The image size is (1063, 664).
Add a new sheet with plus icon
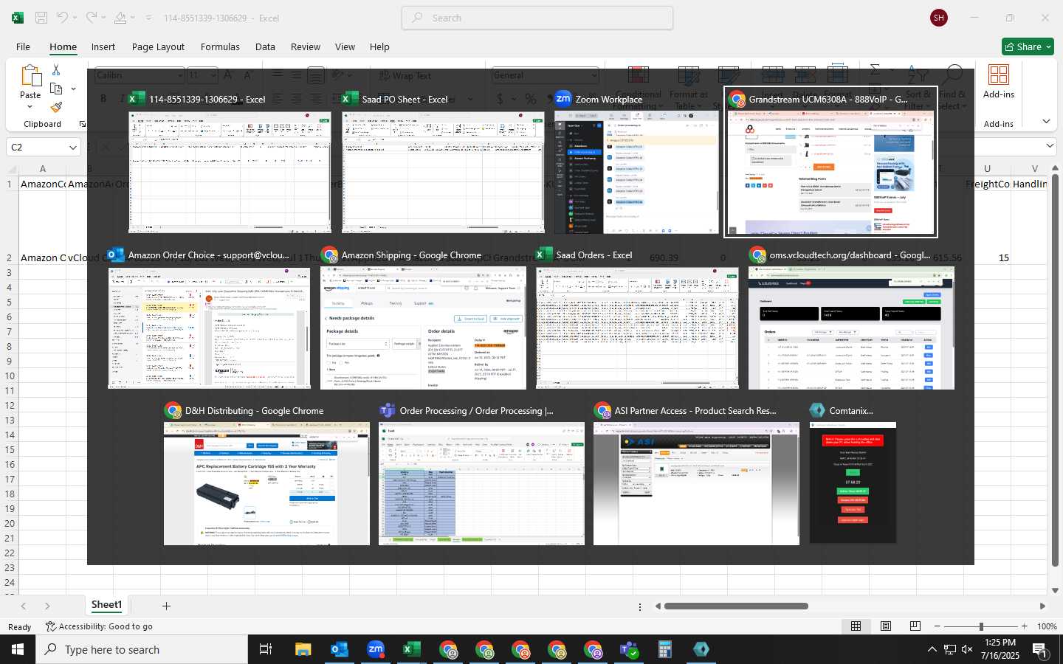166,606
